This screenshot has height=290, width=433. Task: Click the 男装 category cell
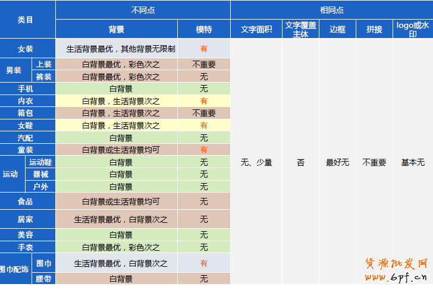14,71
